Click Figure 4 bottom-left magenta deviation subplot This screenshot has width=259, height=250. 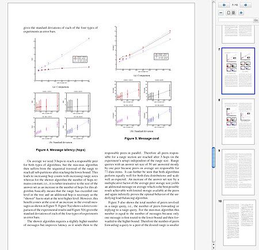(x=46, y=127)
